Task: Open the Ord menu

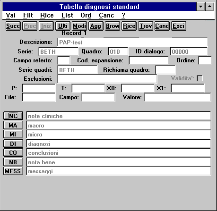Action: tap(86, 15)
